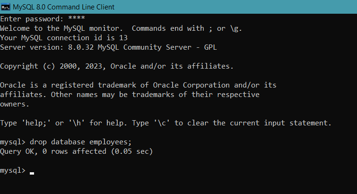Click the server version 8.0.32 text
Screen dimensions: 357x194
(x=81, y=47)
